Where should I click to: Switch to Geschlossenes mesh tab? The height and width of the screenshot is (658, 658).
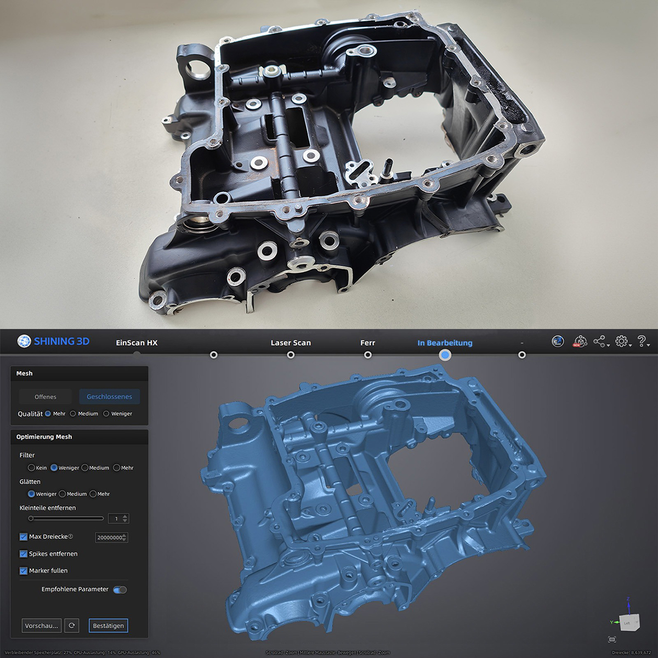(x=109, y=397)
